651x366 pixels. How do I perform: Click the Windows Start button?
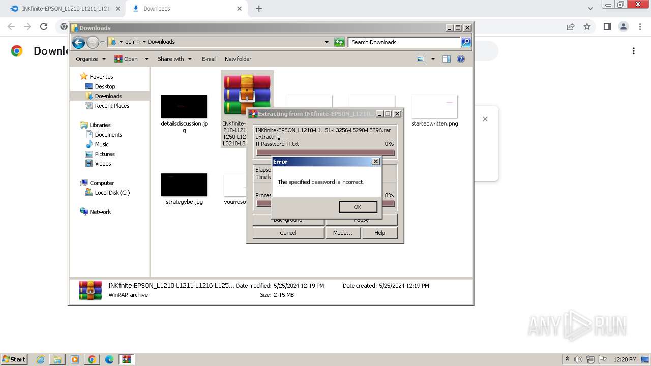14,359
